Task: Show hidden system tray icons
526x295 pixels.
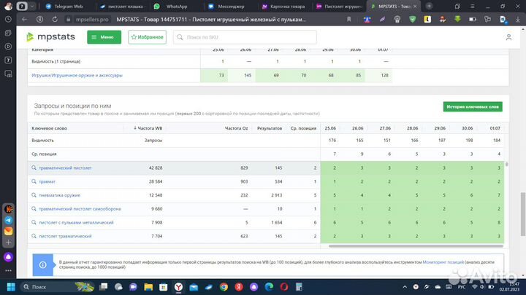Action: pos(405,287)
